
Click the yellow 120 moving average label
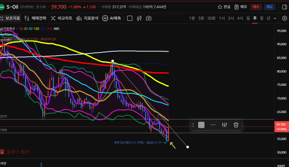[x=36, y=29]
